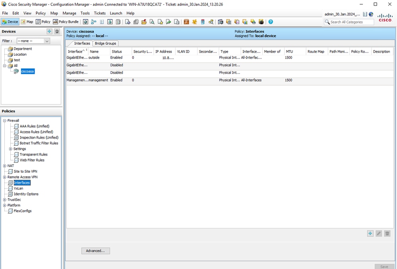
Task: Click the Advanced... button
Action: tap(95, 251)
